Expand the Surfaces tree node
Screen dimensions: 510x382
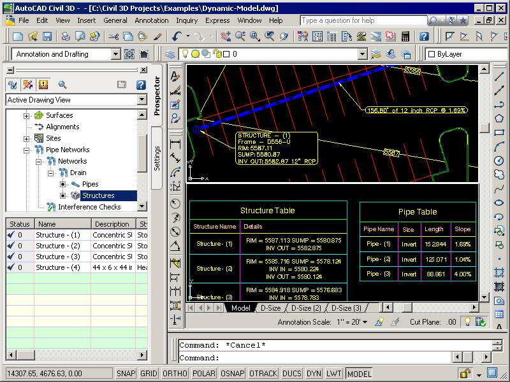[26, 116]
